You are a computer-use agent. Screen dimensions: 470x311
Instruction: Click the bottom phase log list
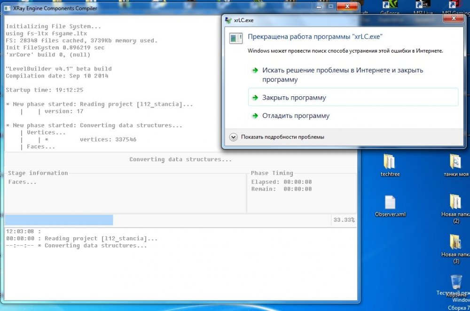(179, 263)
